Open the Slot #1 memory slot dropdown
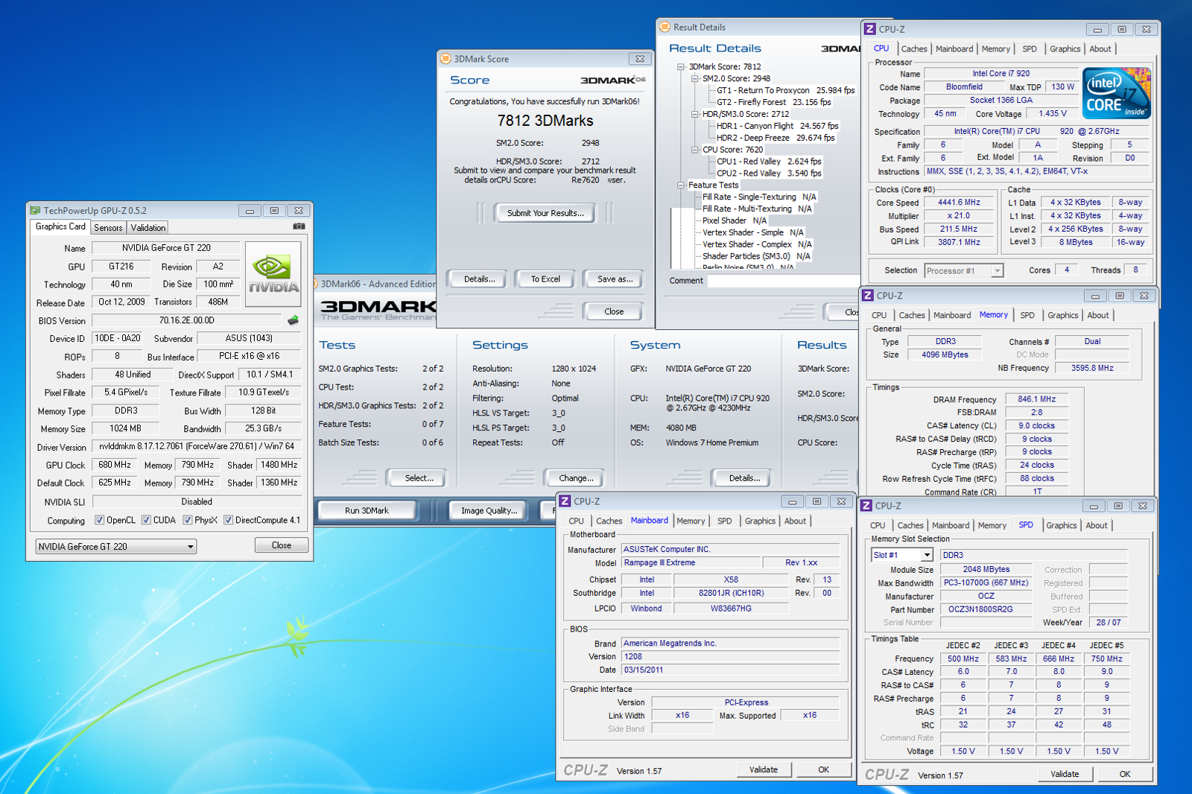The image size is (1192, 794). click(x=901, y=555)
